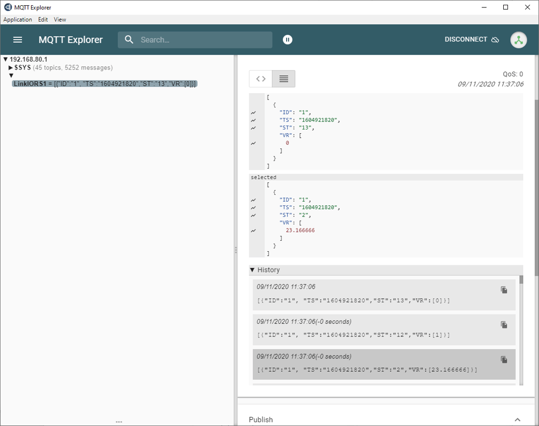Open the Application menu

[17, 19]
